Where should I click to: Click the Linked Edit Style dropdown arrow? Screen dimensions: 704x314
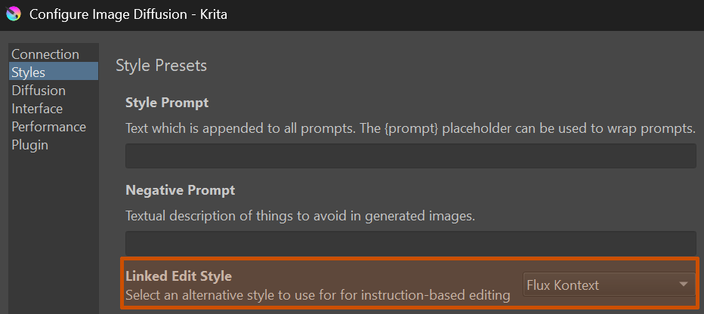point(683,285)
